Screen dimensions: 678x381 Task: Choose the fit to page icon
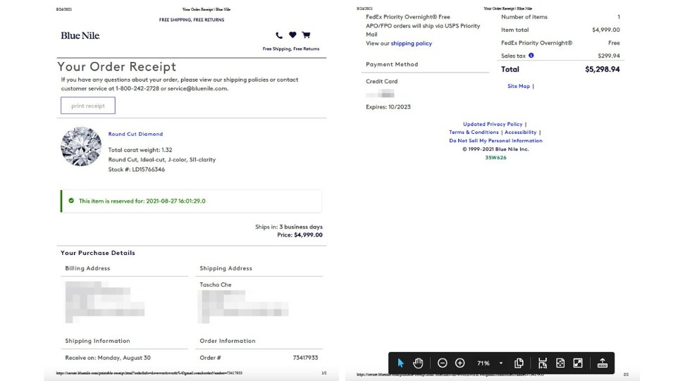pos(560,363)
